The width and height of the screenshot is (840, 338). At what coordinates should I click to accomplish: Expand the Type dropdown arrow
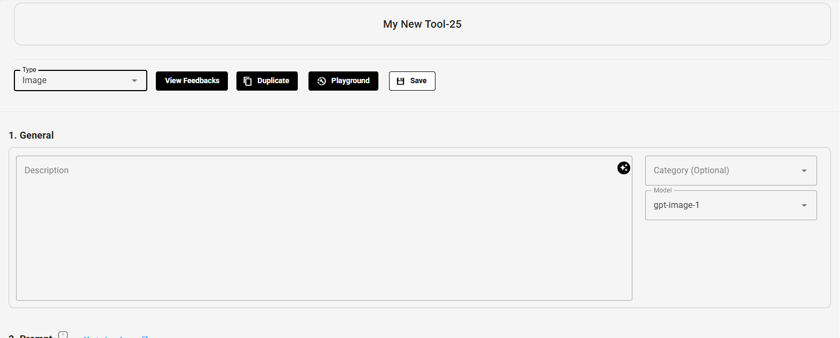[x=134, y=81]
